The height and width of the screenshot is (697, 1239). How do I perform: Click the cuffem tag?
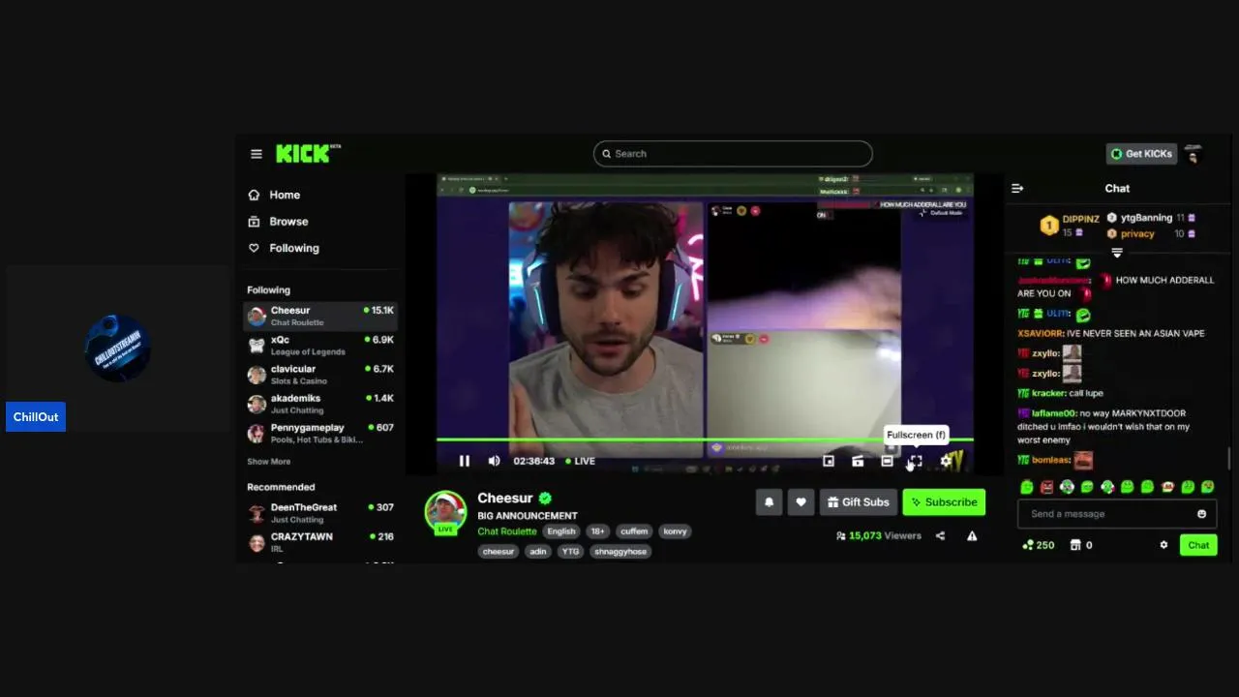pos(635,531)
